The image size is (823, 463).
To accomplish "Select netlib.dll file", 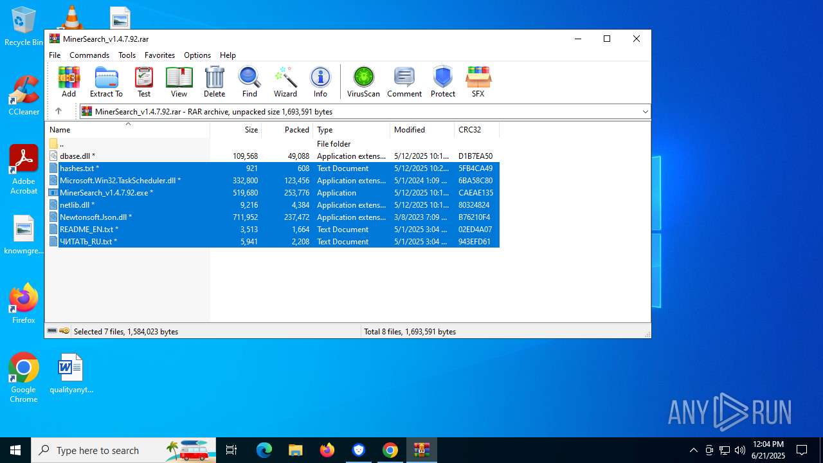I will pos(272,205).
